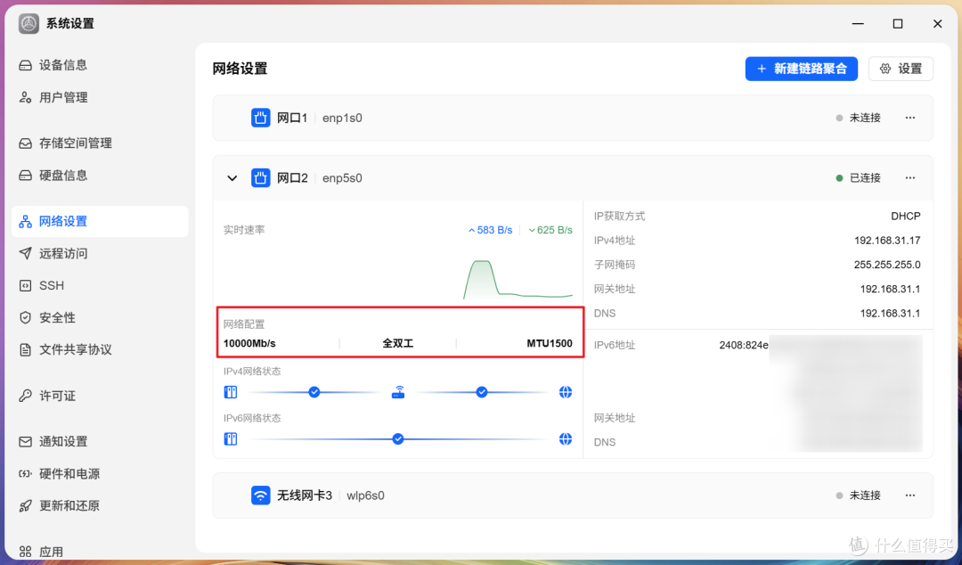The width and height of the screenshot is (962, 565).
Task: Click the 安全性 shield icon
Action: tap(25, 317)
